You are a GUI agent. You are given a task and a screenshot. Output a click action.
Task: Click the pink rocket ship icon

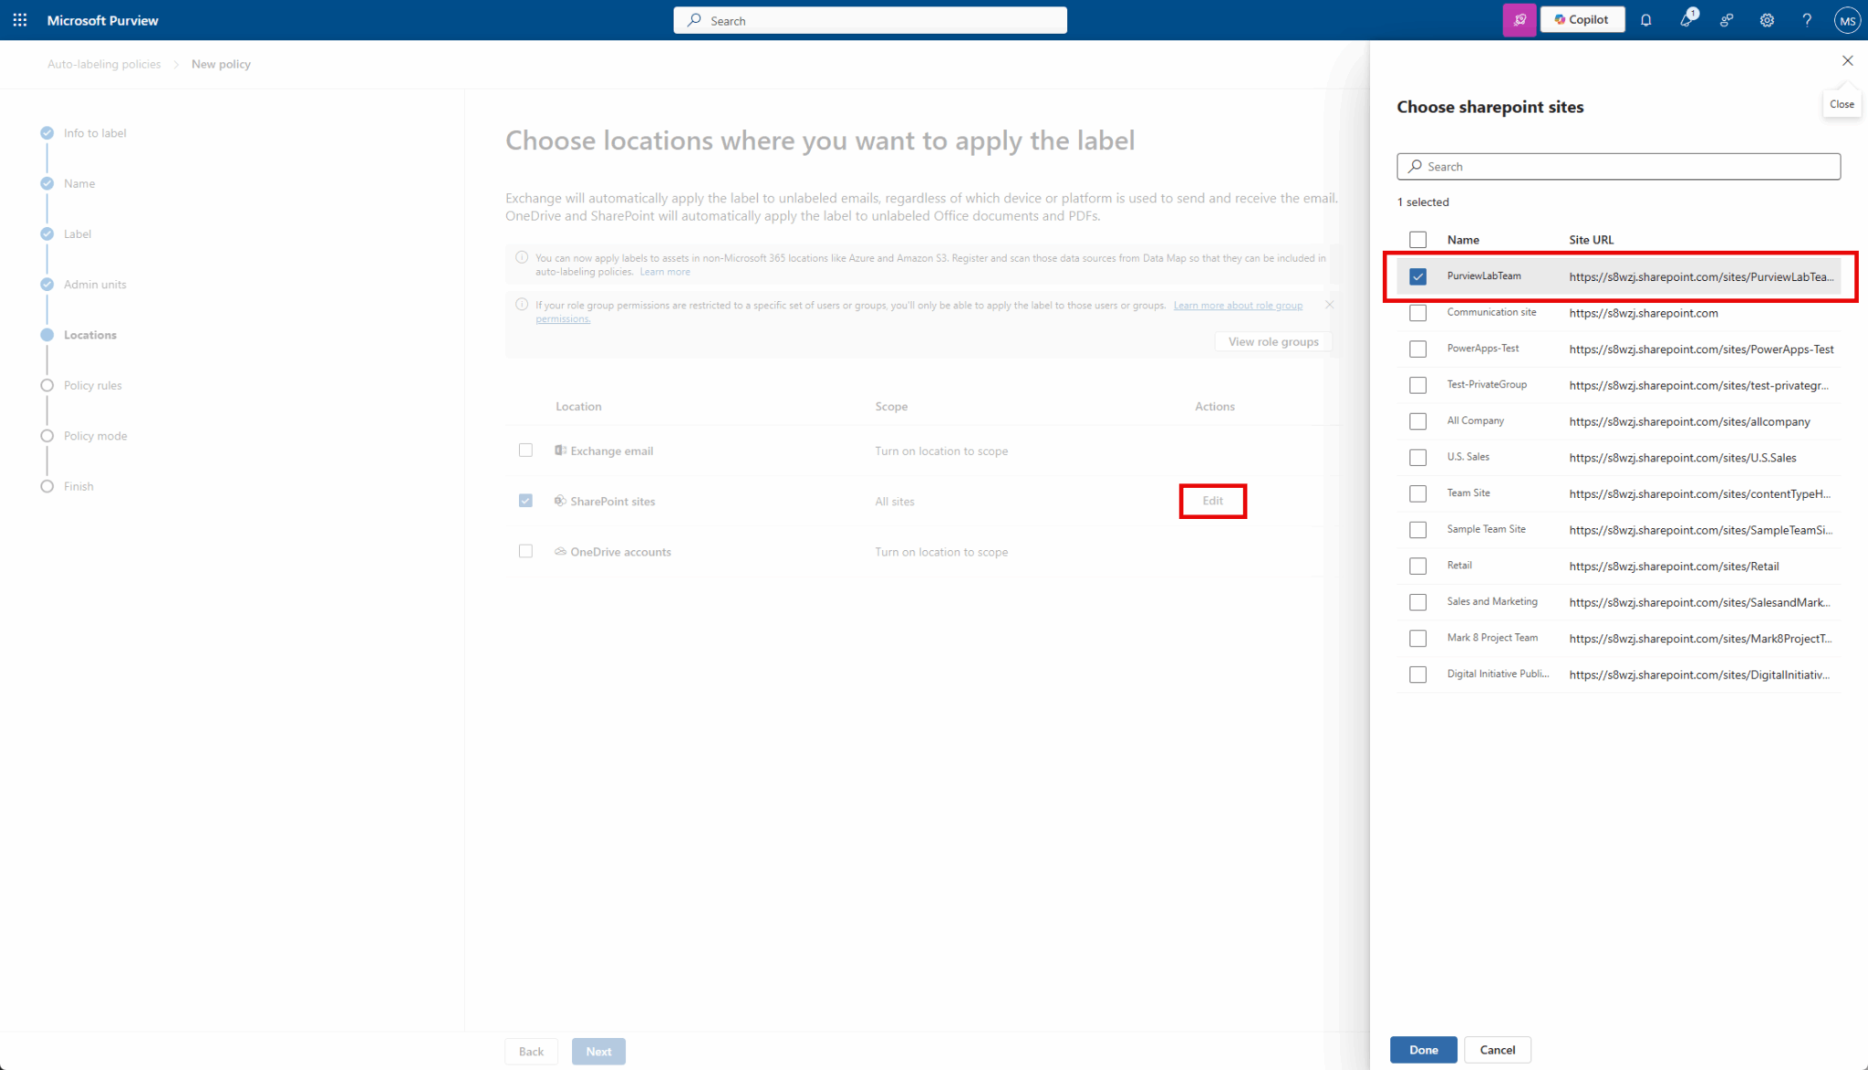pyautogui.click(x=1519, y=19)
